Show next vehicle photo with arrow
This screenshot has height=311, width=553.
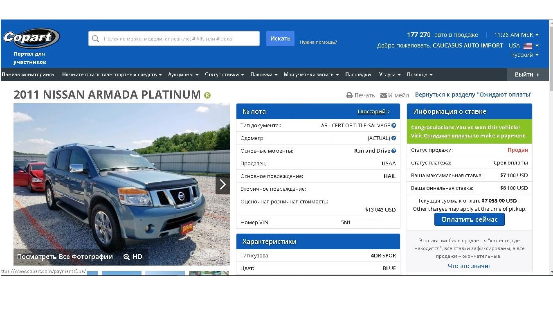click(x=223, y=185)
